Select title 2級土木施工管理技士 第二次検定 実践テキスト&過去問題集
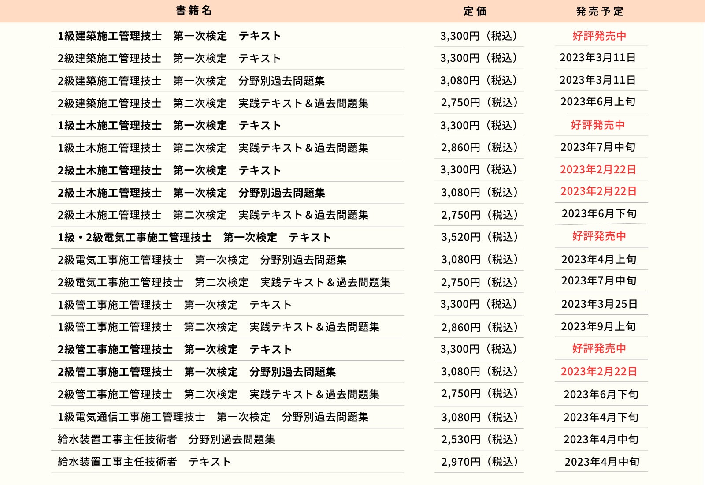Viewport: 705px width, 485px height. tap(213, 215)
